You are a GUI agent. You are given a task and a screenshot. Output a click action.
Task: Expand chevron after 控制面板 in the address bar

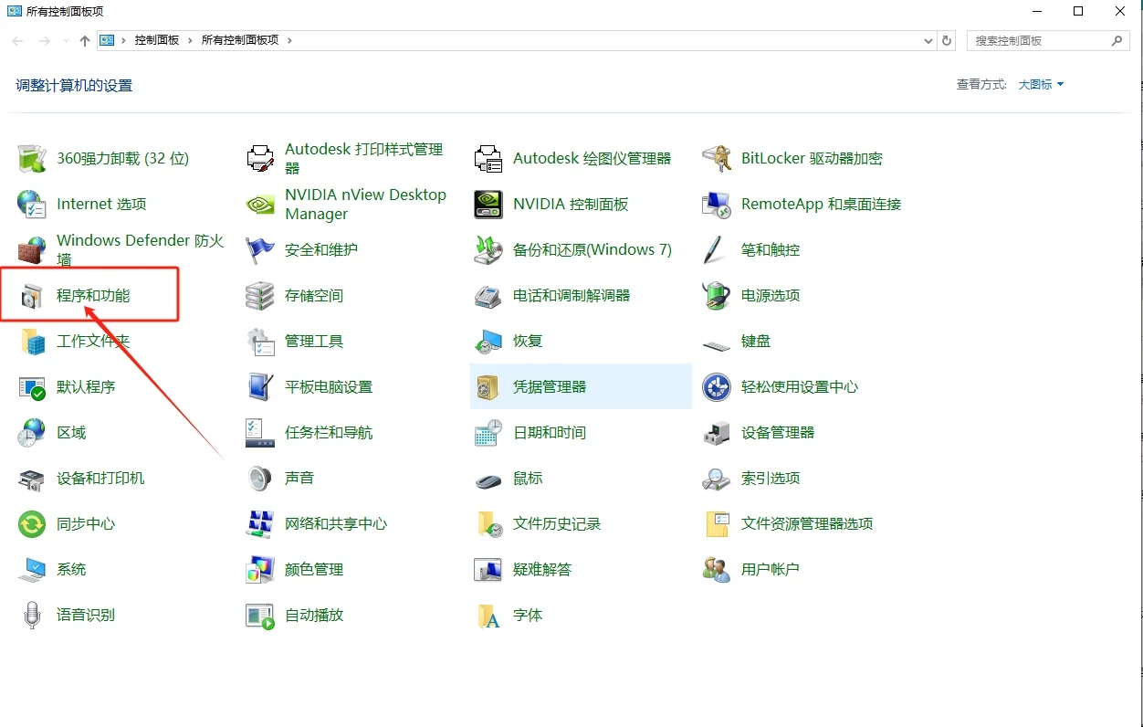coord(190,40)
